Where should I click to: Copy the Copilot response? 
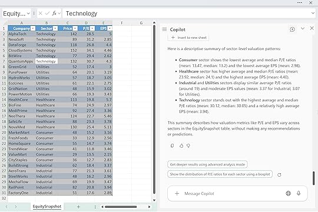[x=172, y=145]
